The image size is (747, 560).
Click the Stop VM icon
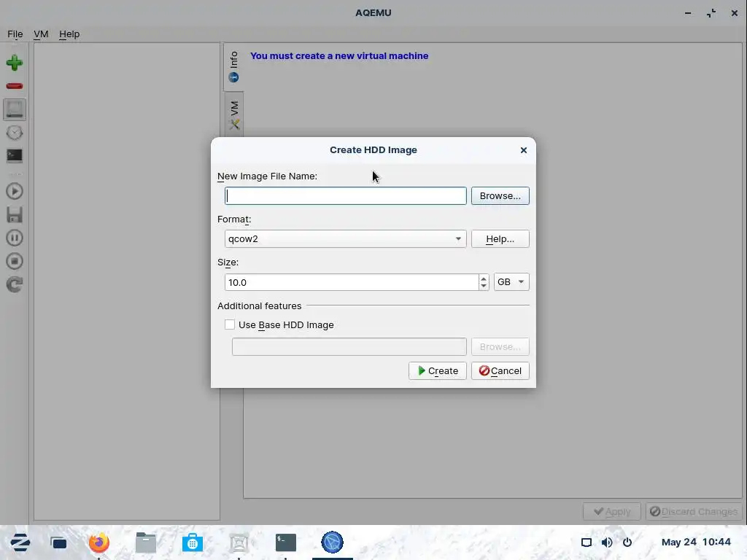[x=15, y=262]
